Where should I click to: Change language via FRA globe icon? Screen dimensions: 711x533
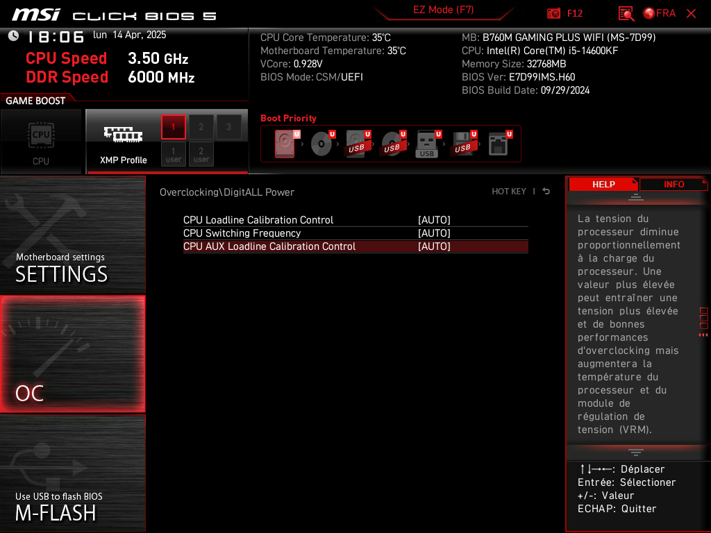click(660, 13)
